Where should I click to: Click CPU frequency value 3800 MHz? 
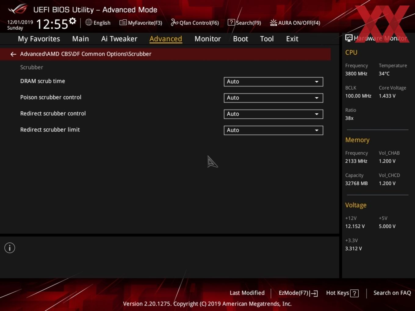(x=356, y=73)
